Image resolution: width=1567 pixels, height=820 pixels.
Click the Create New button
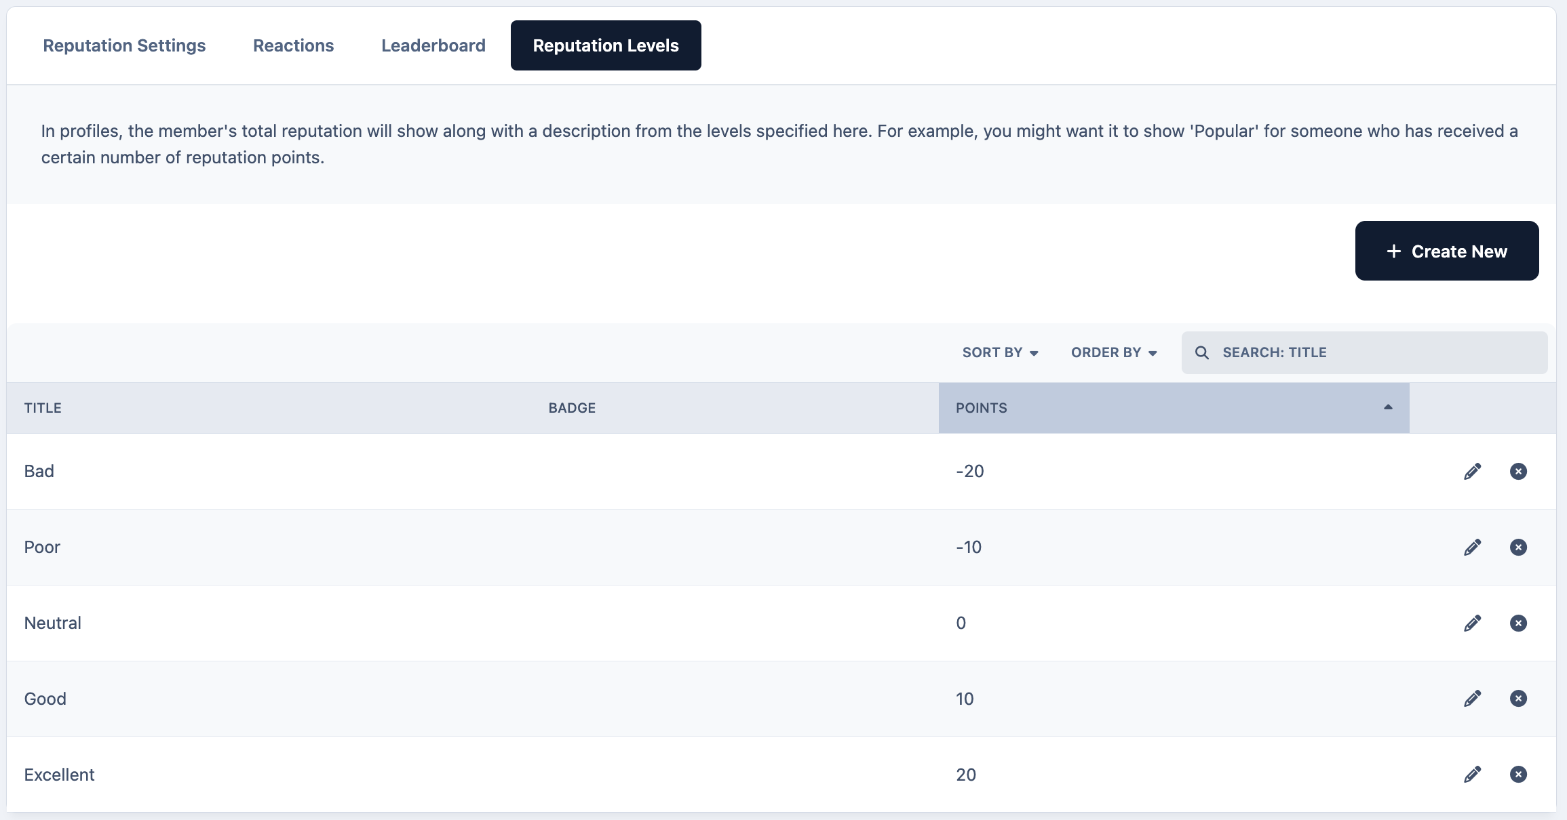tap(1447, 251)
